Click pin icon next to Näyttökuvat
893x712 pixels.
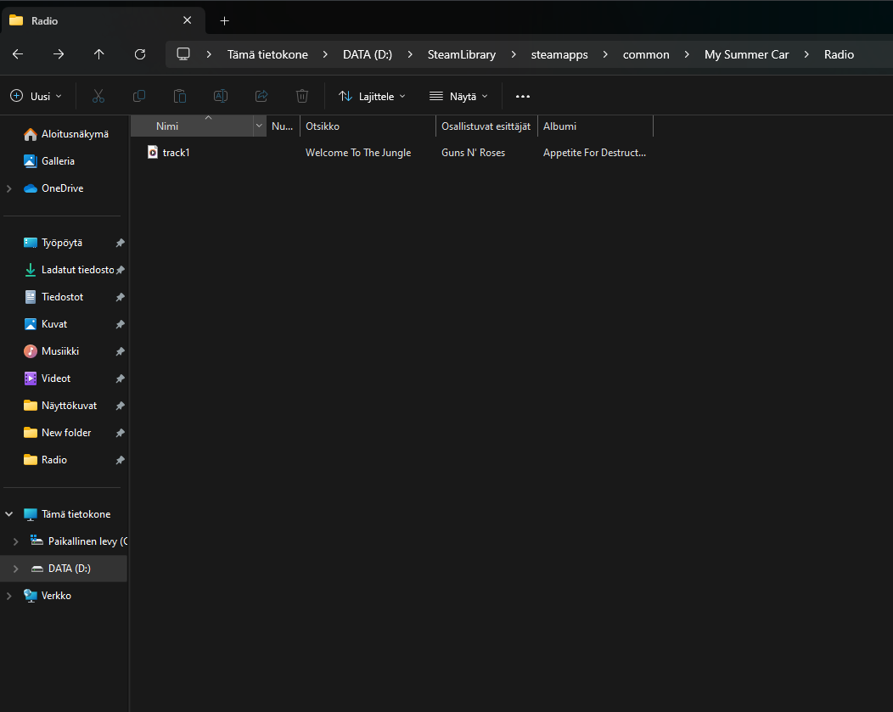pyautogui.click(x=121, y=406)
